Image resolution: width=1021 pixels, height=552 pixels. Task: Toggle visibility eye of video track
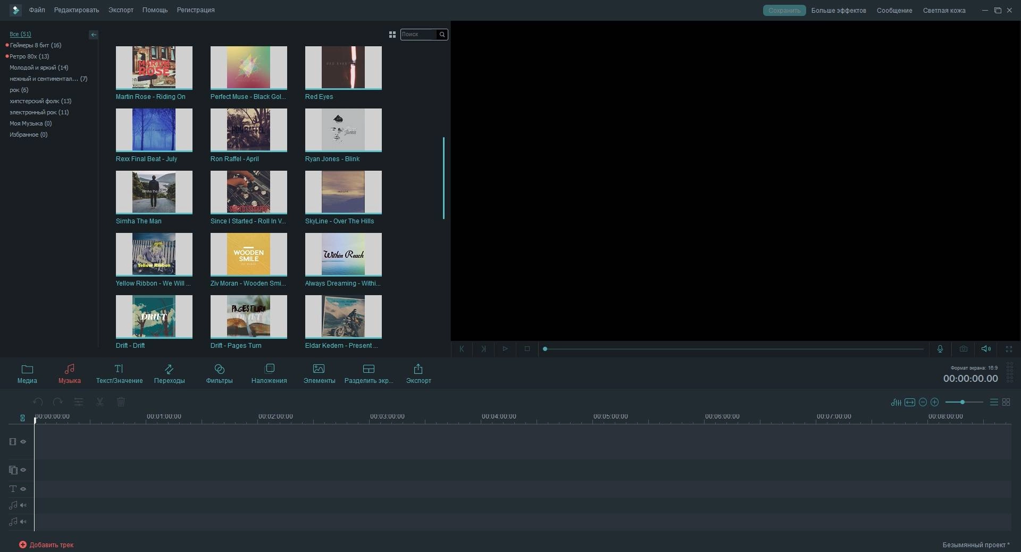click(x=23, y=441)
